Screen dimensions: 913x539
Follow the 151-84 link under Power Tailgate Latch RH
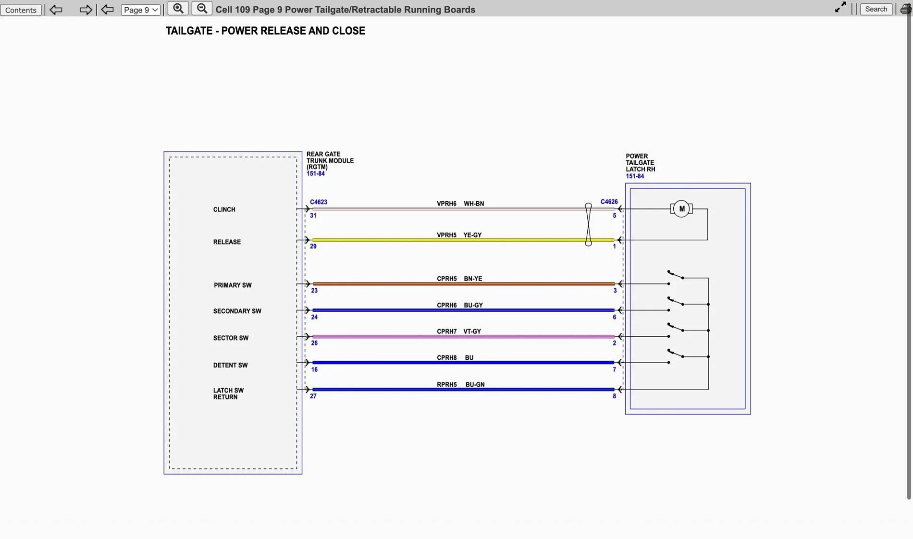coord(635,176)
